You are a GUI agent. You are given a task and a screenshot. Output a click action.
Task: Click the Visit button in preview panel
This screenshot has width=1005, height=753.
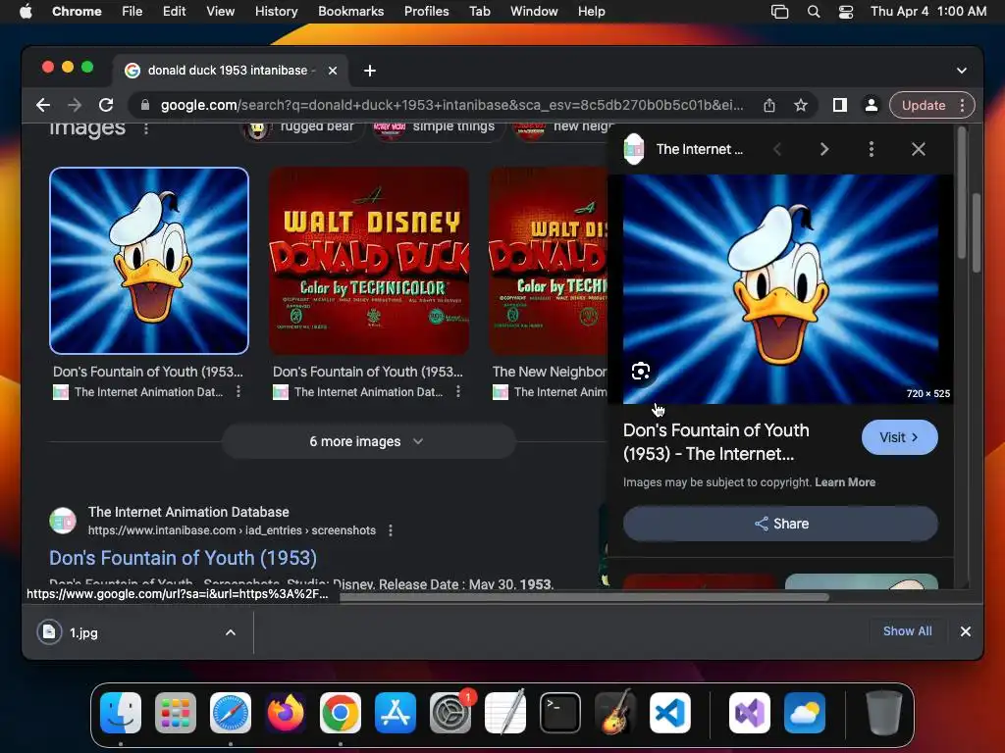point(899,437)
